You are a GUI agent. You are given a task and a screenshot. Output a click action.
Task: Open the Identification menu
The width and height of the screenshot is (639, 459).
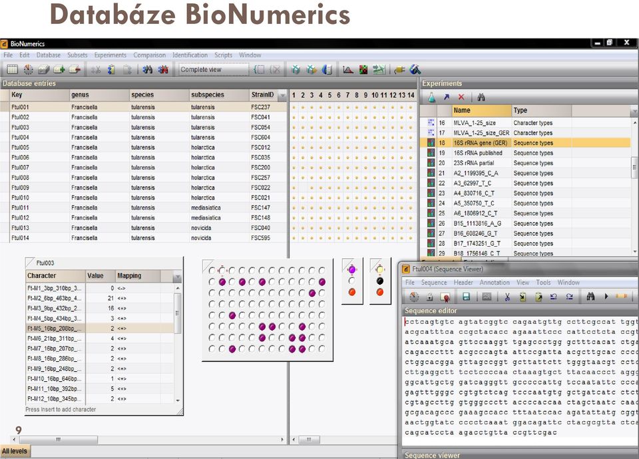pos(190,55)
